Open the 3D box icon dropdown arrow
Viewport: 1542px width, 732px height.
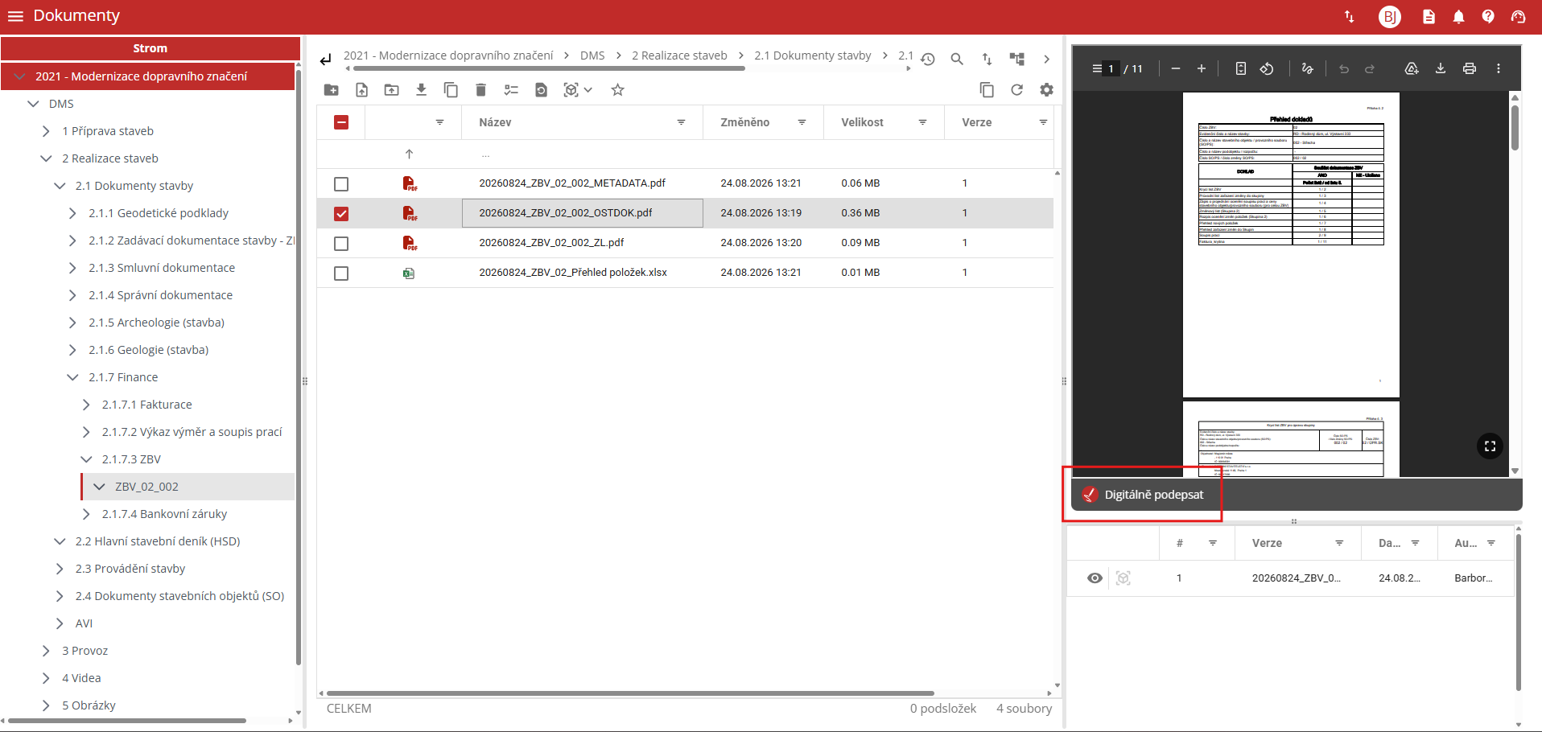(588, 90)
